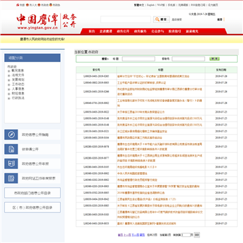
Task: Go to 首页 in pagination
Action: click(x=119, y=235)
